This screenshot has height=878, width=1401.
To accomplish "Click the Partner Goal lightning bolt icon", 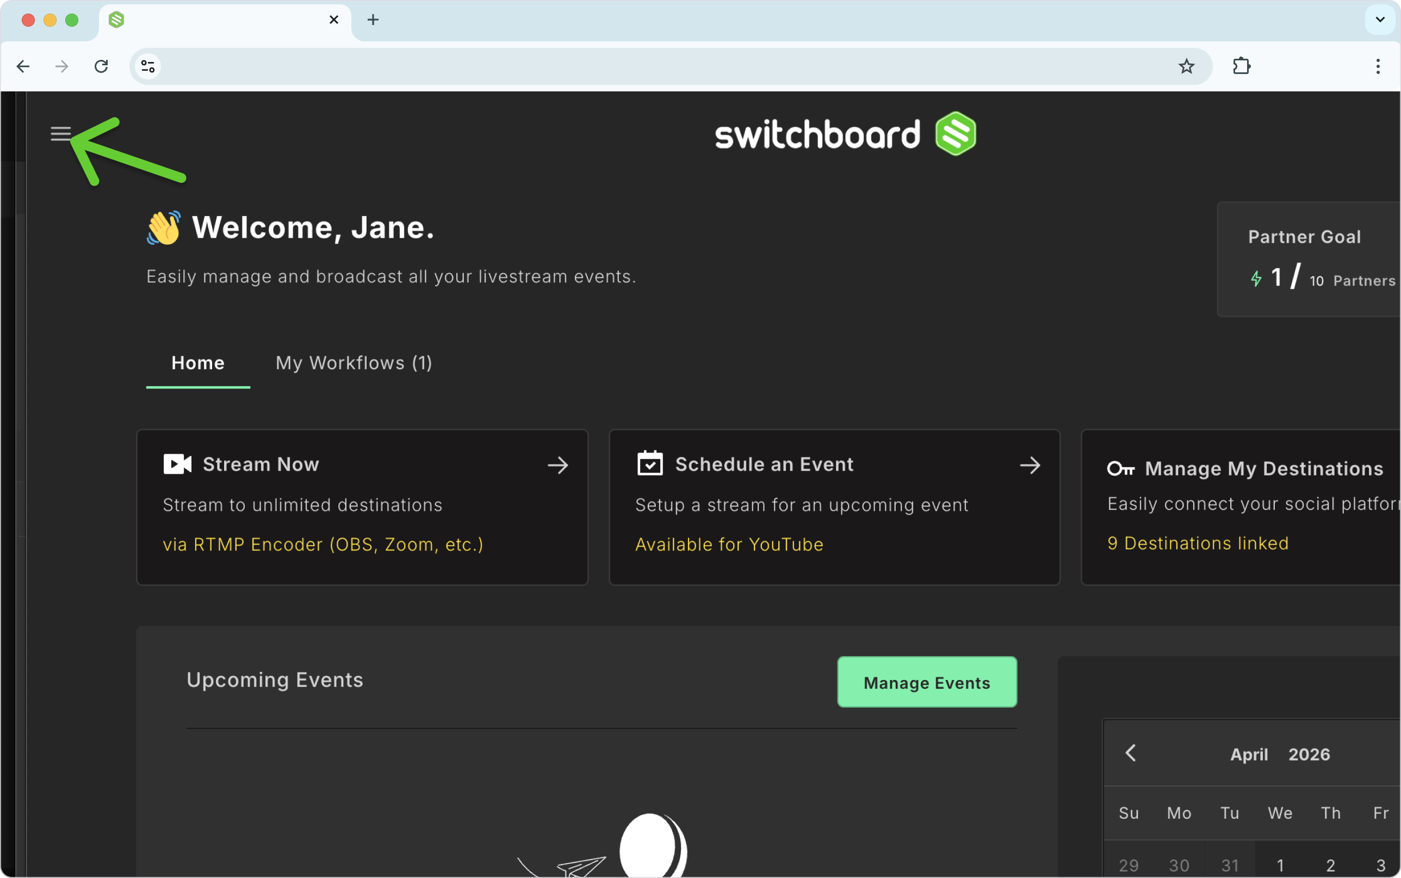I will pos(1256,279).
